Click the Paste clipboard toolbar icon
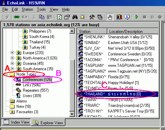 [50, 17]
